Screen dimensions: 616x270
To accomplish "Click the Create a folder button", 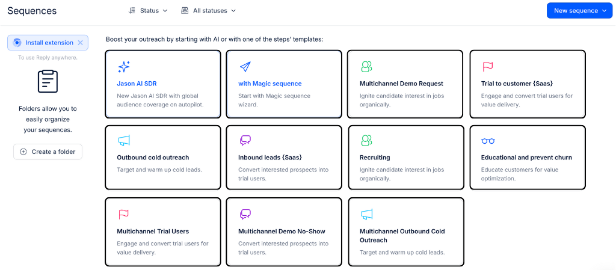I will coord(48,152).
